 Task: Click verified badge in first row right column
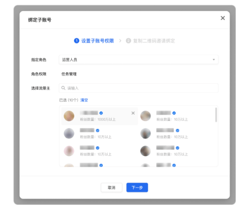click(x=174, y=113)
